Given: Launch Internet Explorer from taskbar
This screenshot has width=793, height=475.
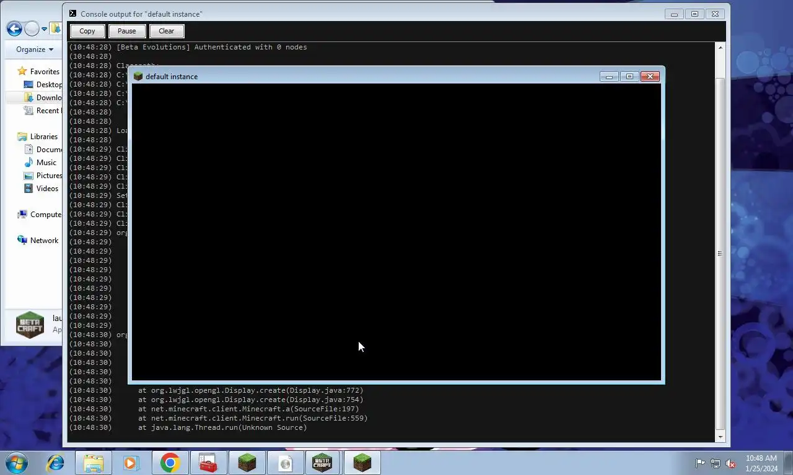Looking at the screenshot, I should pyautogui.click(x=56, y=463).
